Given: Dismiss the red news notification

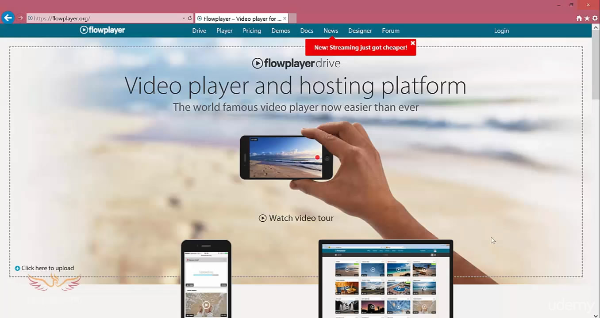Looking at the screenshot, I should click(412, 43).
